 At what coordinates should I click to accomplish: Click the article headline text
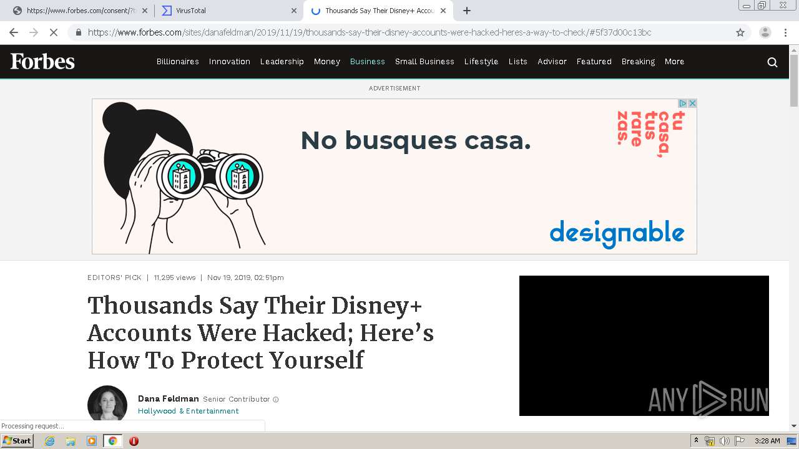point(260,333)
